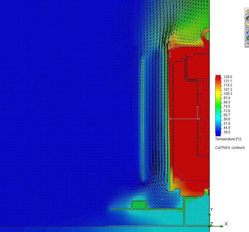Click the legend value 58.8
Viewport: 249px width, 232px height.
(x=227, y=119)
